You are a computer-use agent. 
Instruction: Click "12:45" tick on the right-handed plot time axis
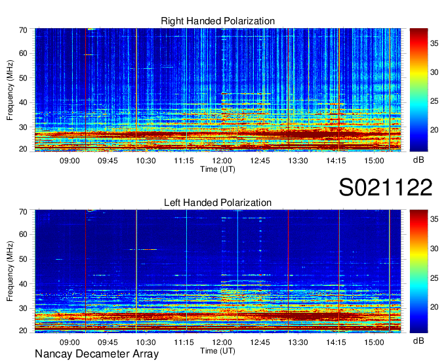pos(260,161)
